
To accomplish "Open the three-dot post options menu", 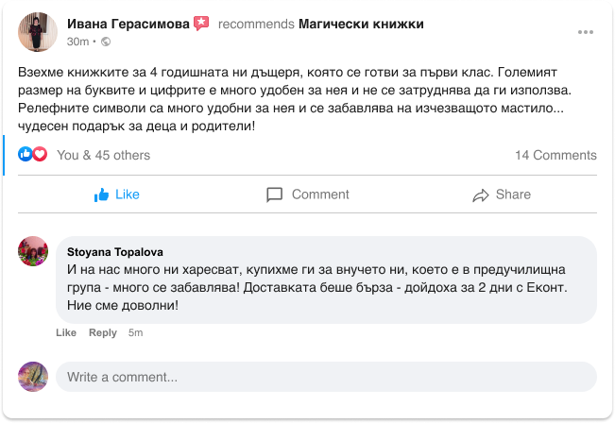I will click(x=586, y=32).
